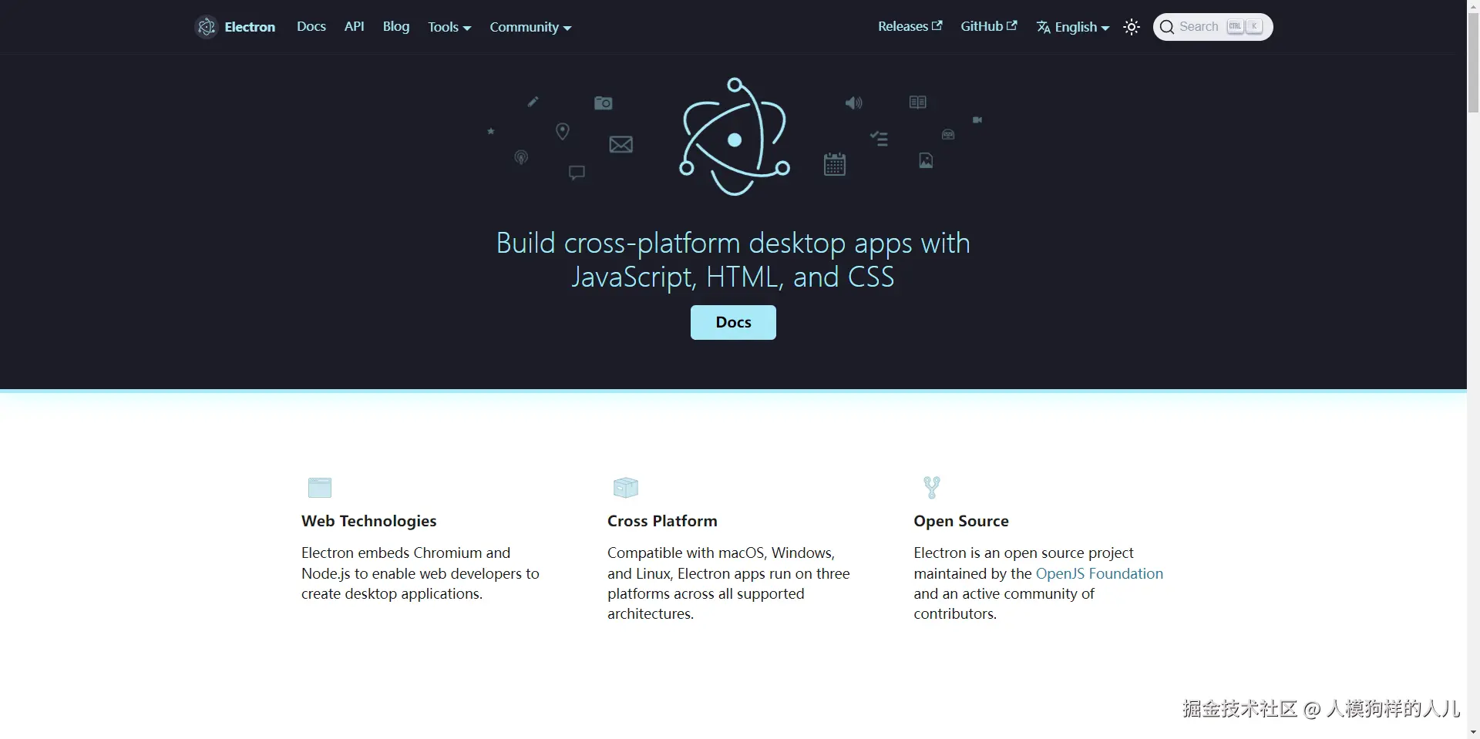Expand the Community dropdown menu

530,27
